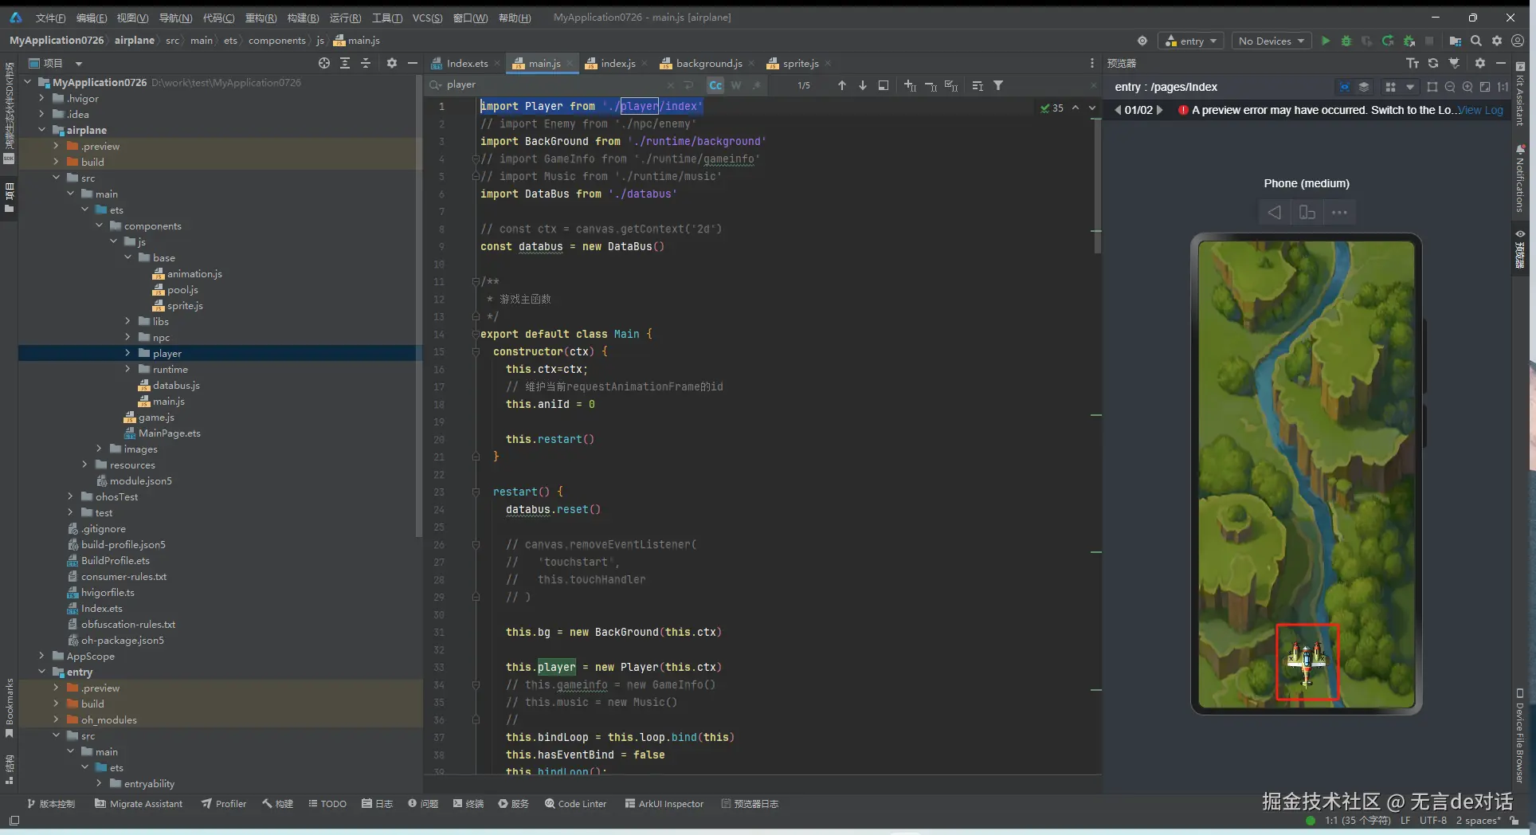
Task: Click the editor's vertical scrollbar
Action: 1097,183
